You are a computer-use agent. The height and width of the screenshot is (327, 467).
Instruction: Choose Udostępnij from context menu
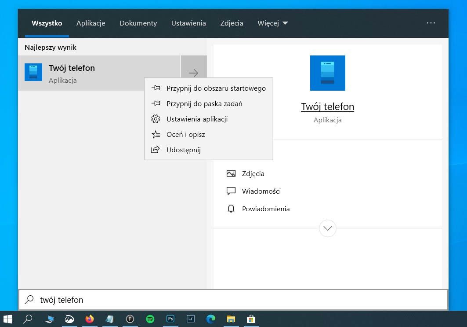[209, 150]
